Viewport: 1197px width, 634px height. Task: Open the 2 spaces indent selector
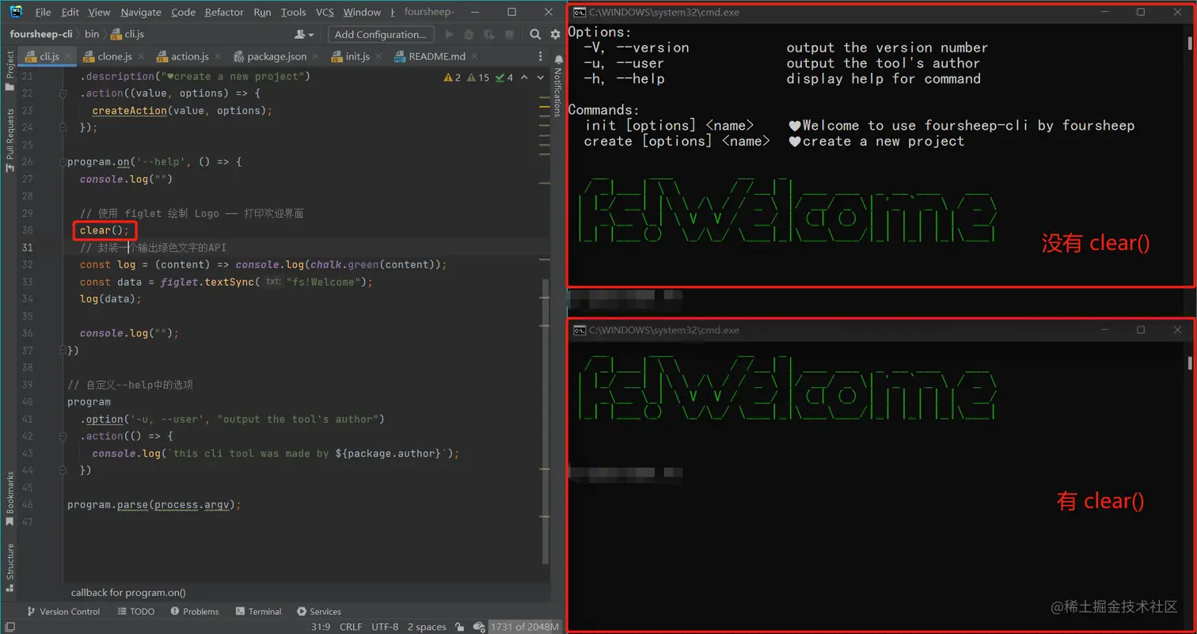click(x=427, y=627)
